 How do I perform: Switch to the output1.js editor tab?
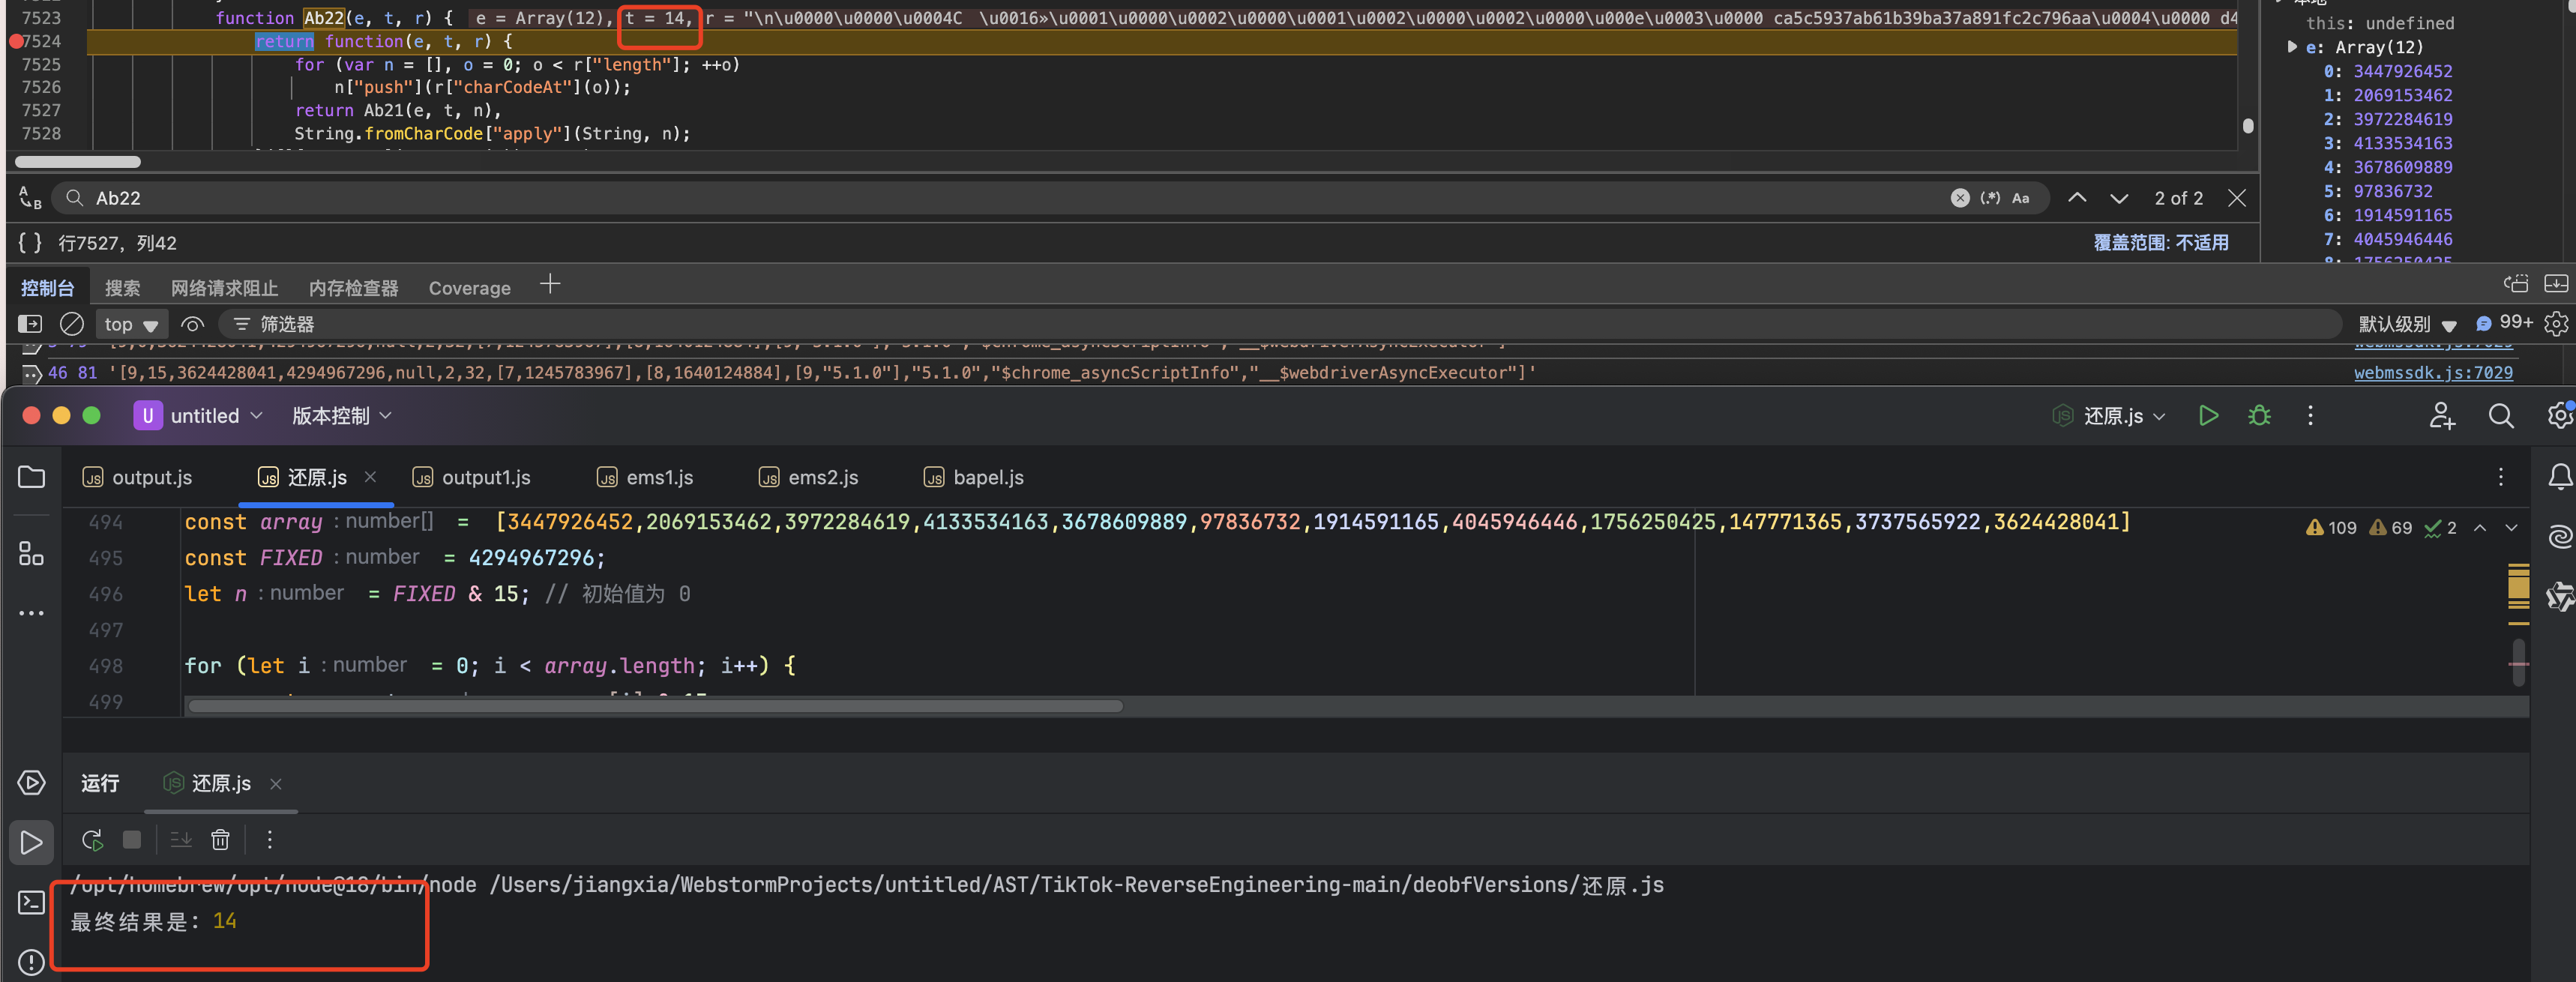pos(472,478)
